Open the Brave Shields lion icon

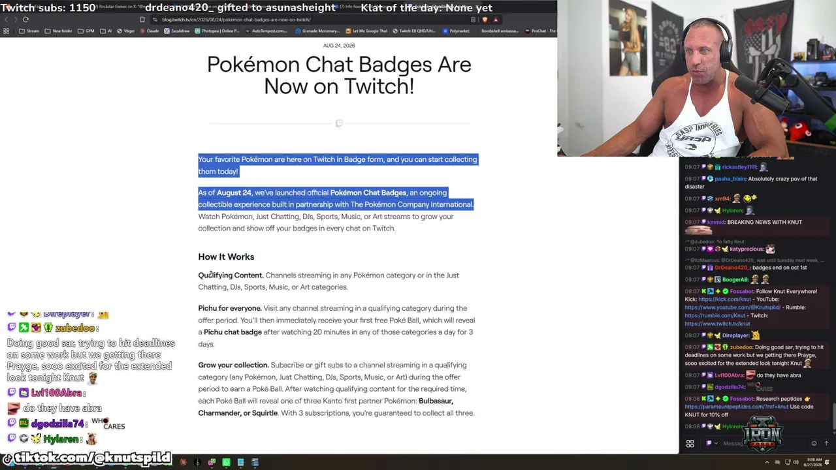coord(485,20)
